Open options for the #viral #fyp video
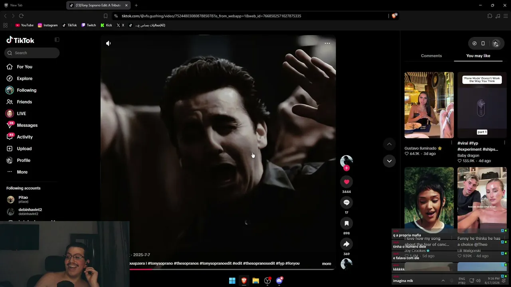 point(505,143)
